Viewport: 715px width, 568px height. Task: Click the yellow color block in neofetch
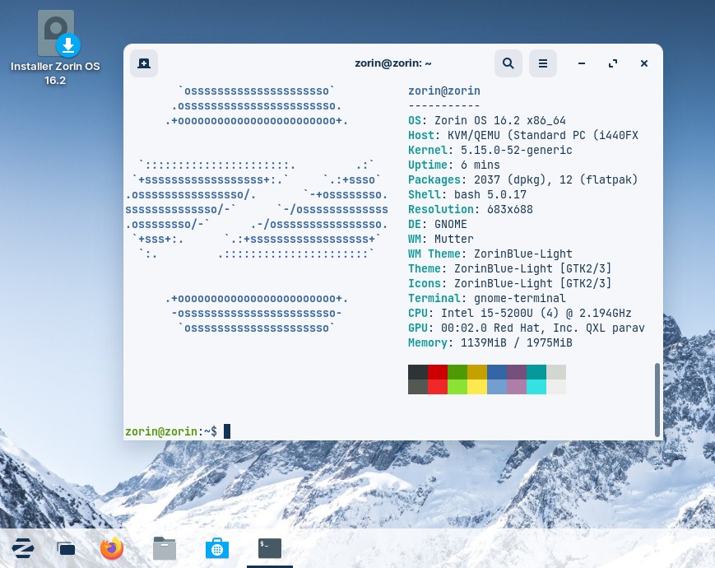coord(476,372)
